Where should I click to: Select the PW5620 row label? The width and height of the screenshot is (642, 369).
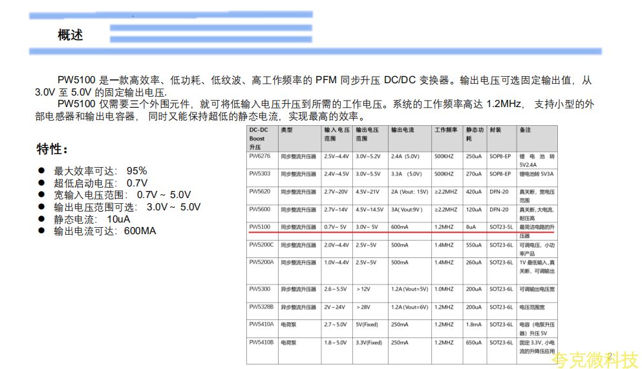pyautogui.click(x=260, y=192)
